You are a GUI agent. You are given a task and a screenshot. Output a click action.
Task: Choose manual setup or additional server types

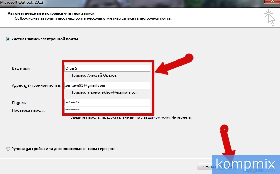click(x=8, y=149)
